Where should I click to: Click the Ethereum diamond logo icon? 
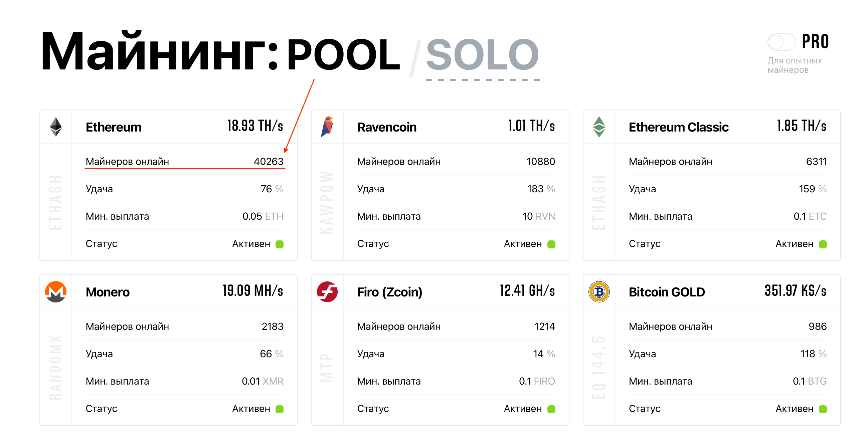(x=56, y=127)
